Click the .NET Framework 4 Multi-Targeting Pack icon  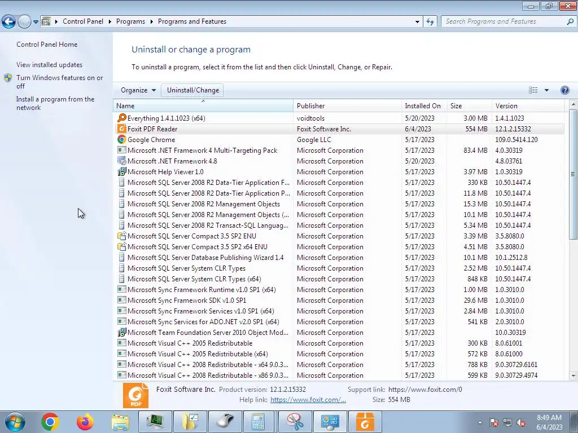pos(122,150)
